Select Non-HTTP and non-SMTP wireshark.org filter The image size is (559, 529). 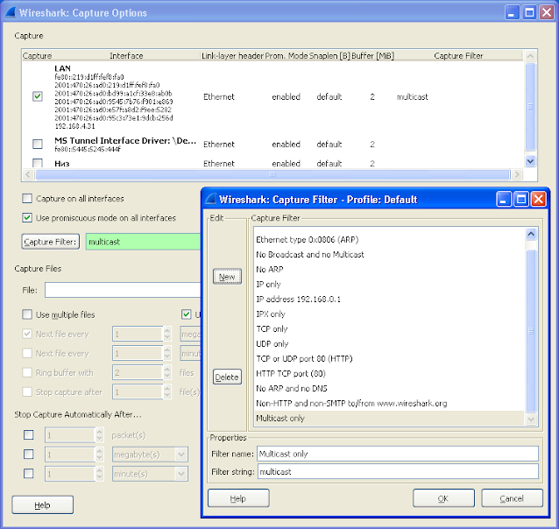coord(390,404)
